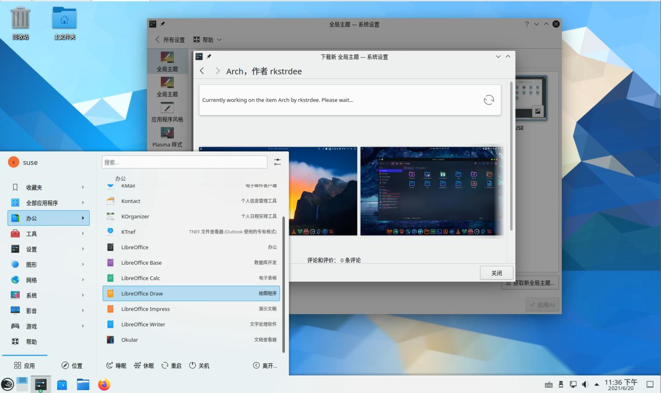
Task: Open 帮助 dropdown in System Settings toolbar
Action: [x=207, y=39]
